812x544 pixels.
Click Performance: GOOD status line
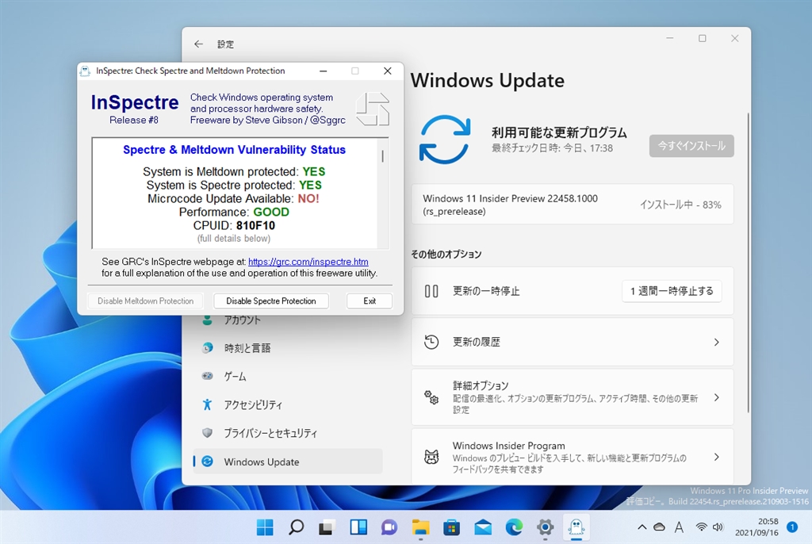234,212
